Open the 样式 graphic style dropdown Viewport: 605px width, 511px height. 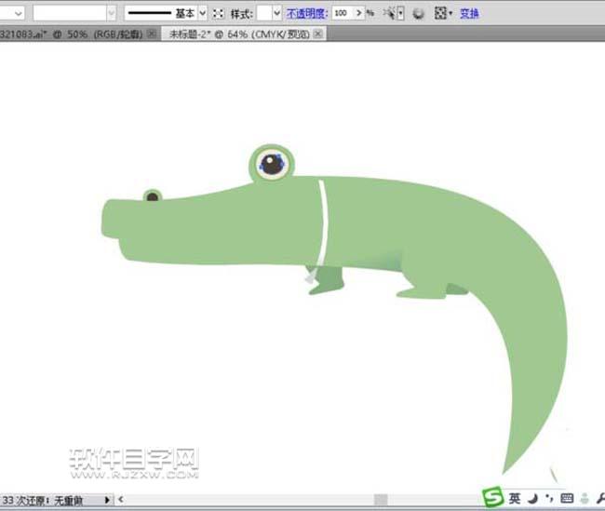276,14
